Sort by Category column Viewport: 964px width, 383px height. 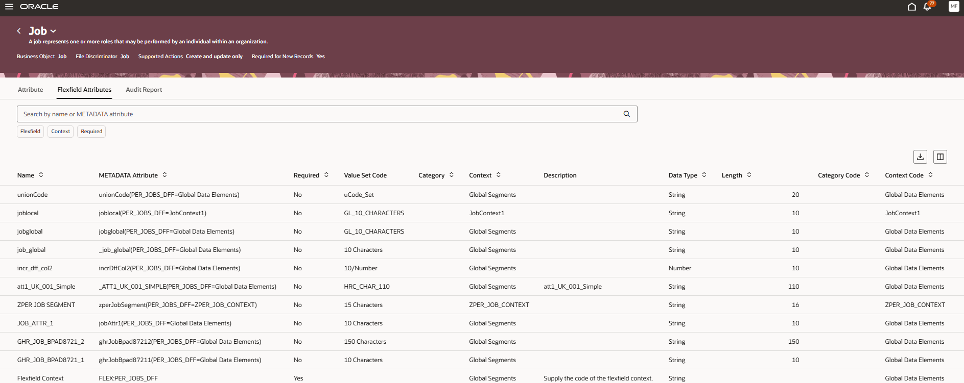tap(452, 175)
